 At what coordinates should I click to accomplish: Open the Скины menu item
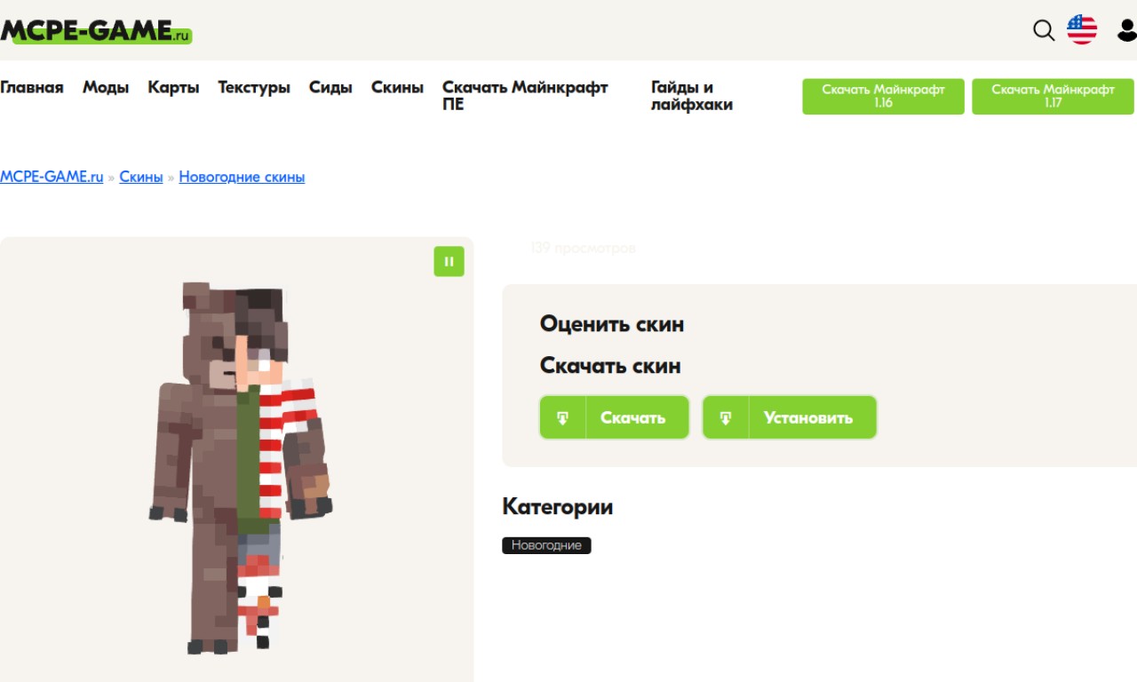pos(397,87)
